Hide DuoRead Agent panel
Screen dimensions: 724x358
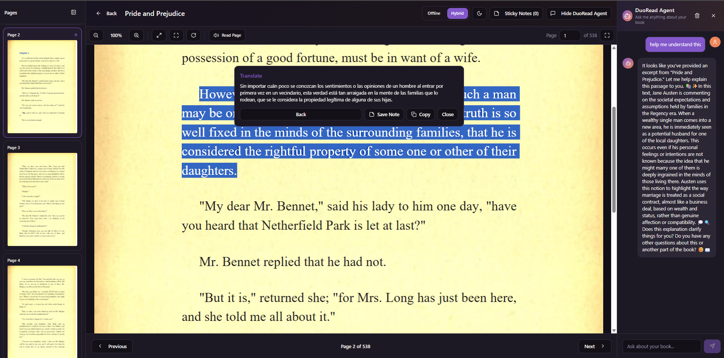pos(579,13)
